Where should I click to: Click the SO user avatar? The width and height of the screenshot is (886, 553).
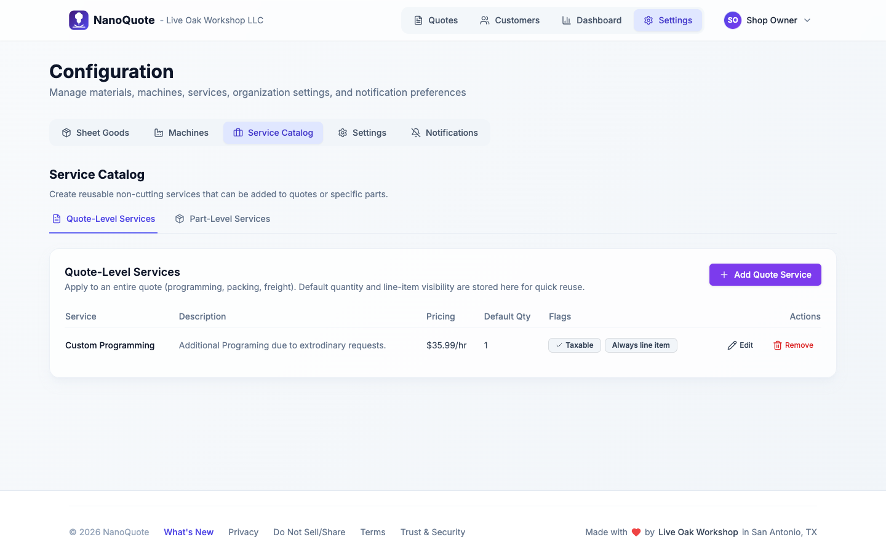tap(732, 20)
